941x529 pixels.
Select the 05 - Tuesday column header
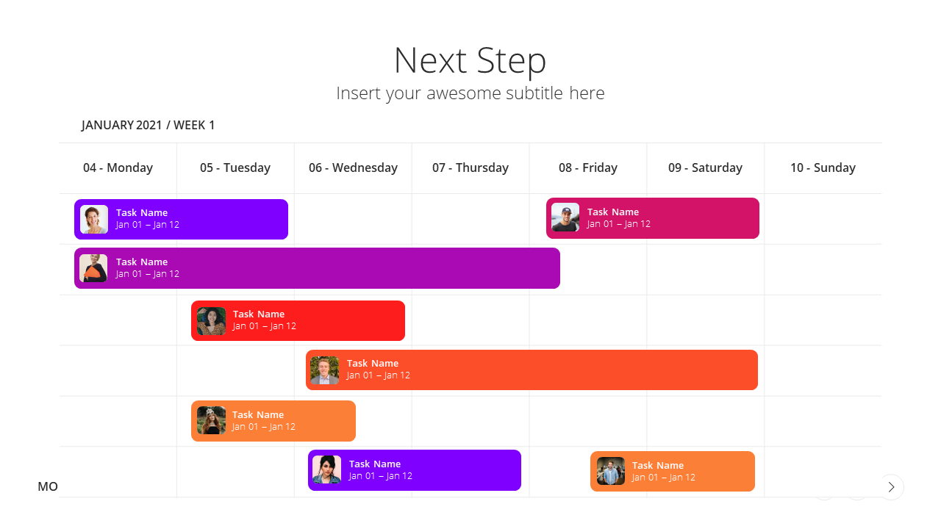coord(235,168)
